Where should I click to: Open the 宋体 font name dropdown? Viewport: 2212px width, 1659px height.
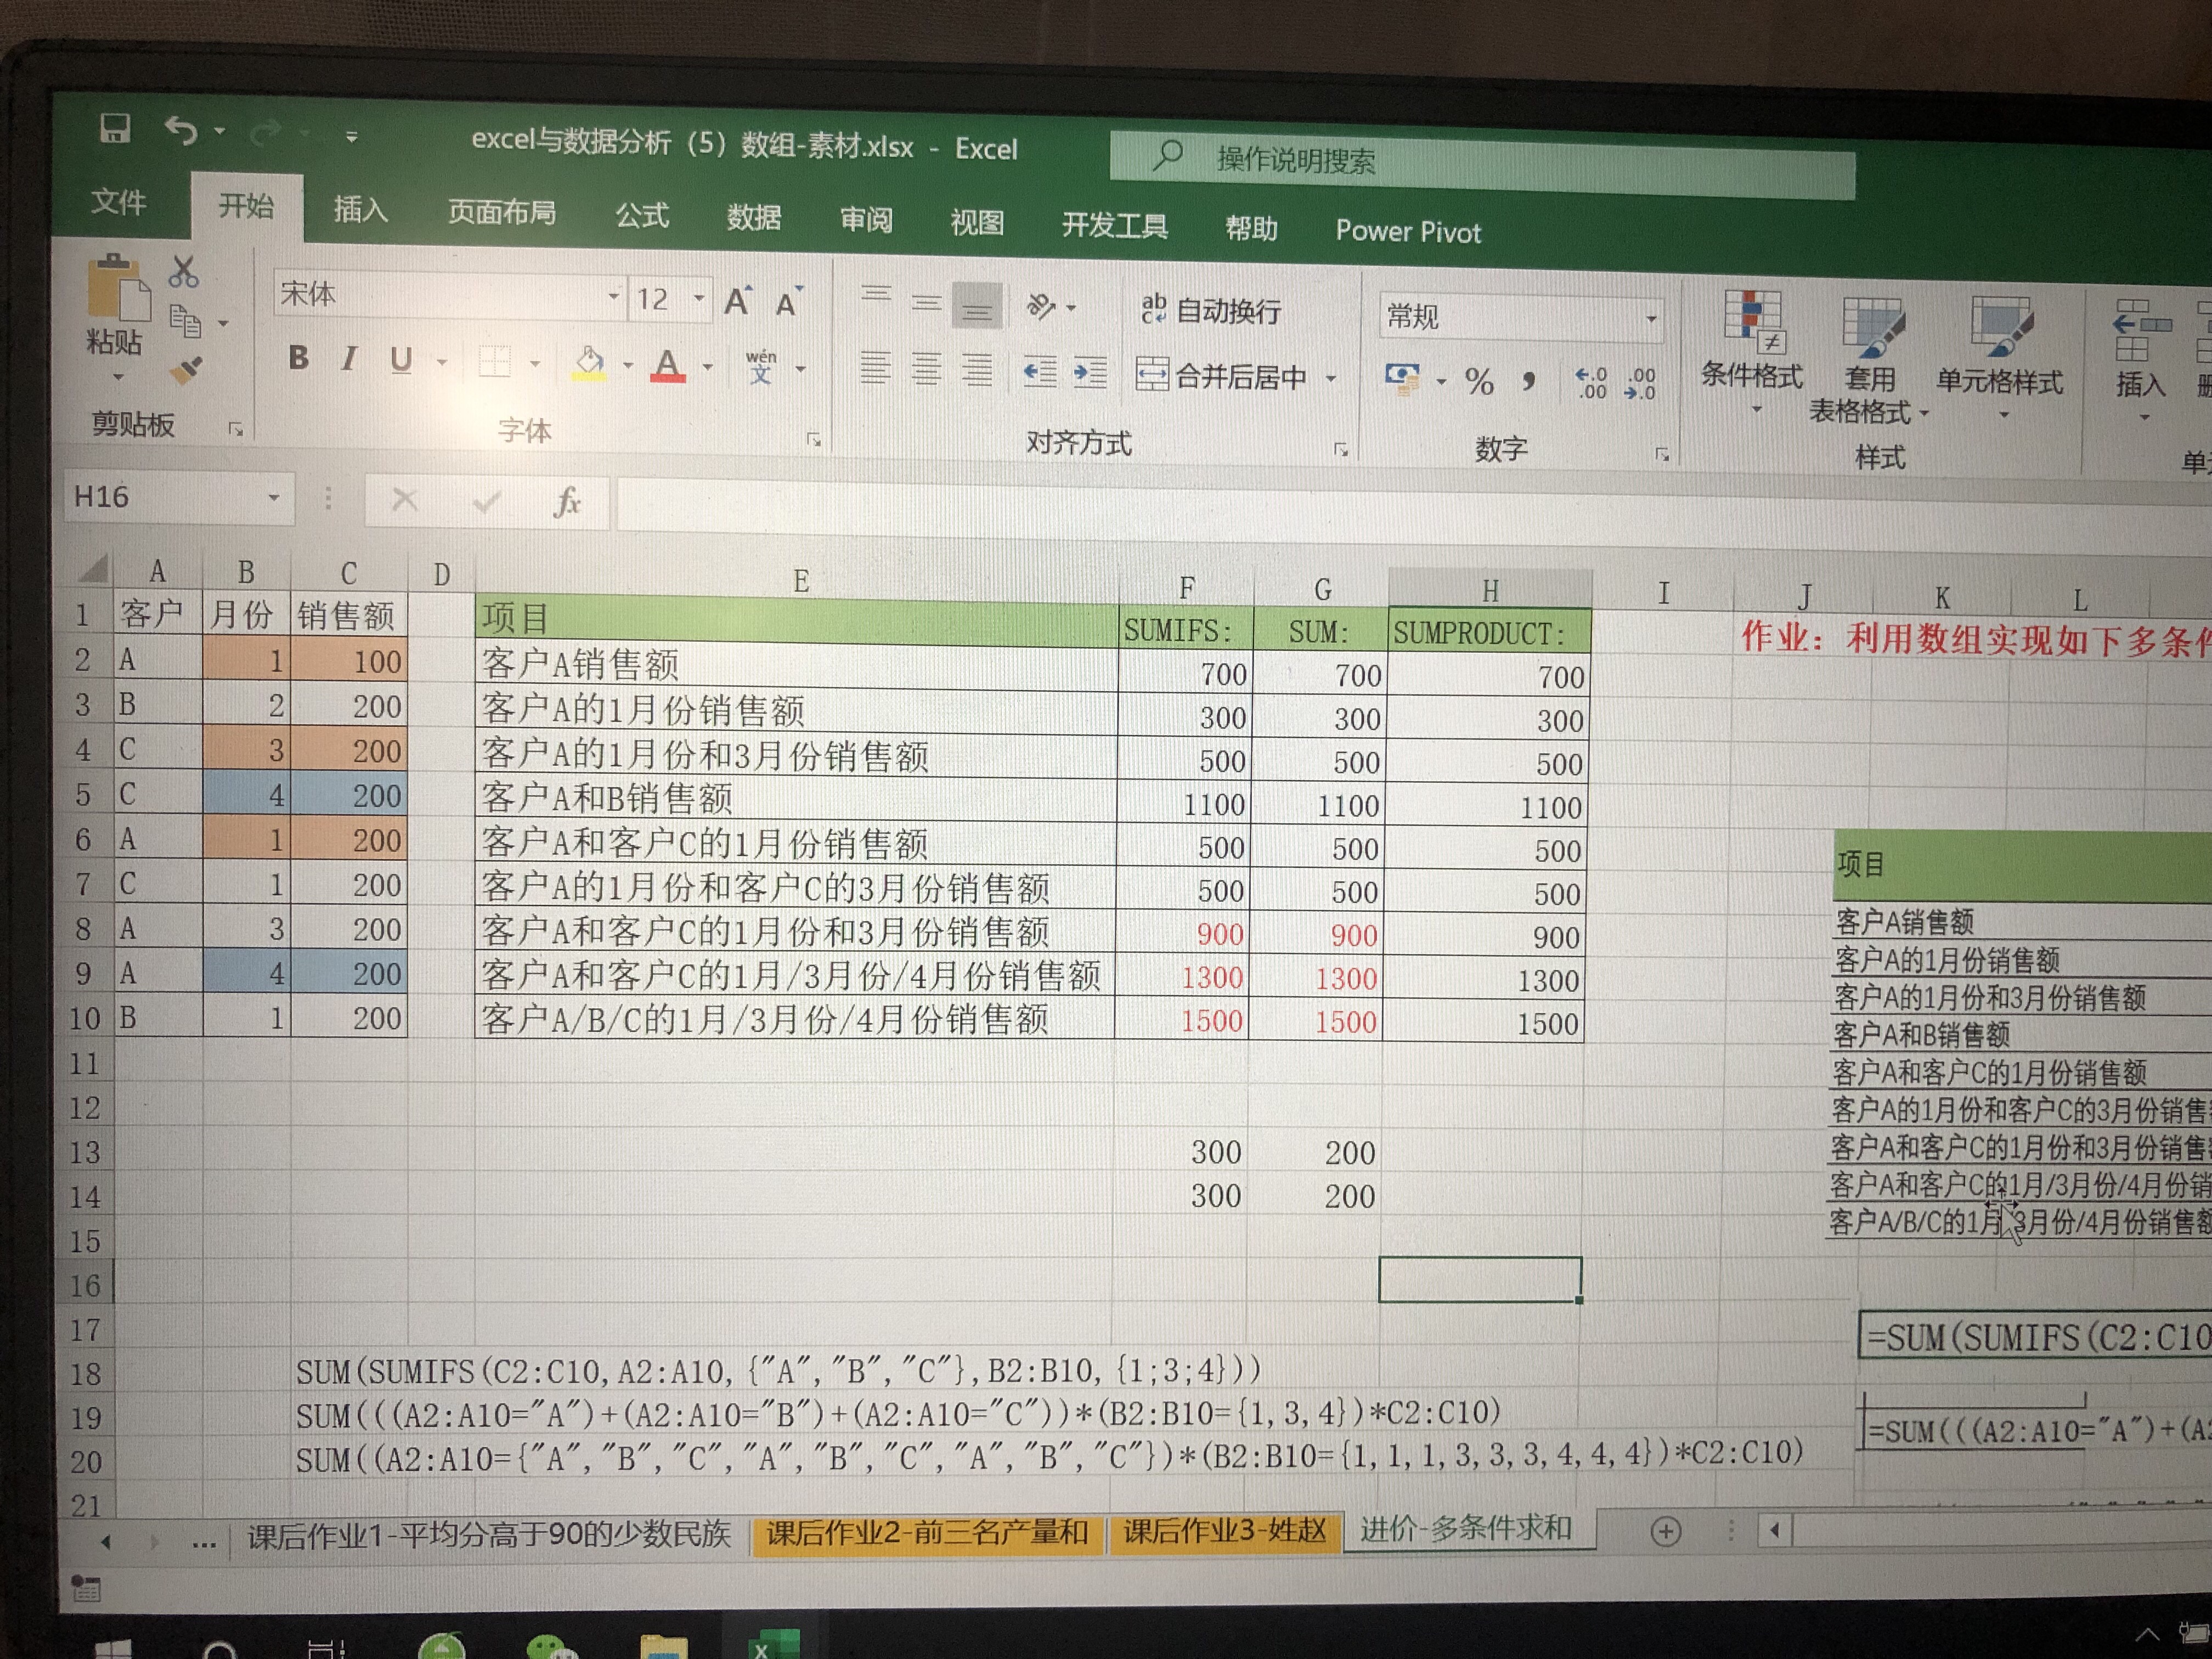tap(612, 297)
